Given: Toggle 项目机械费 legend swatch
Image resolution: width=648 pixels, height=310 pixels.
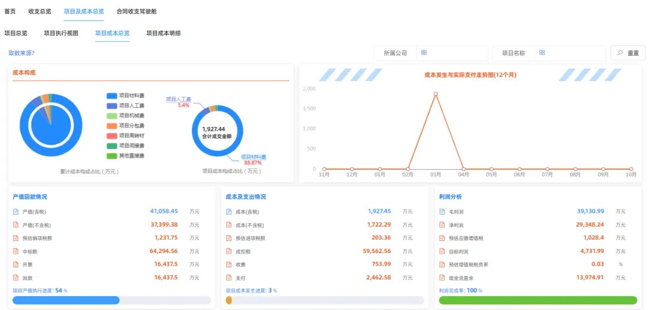Looking at the screenshot, I should click(x=112, y=116).
